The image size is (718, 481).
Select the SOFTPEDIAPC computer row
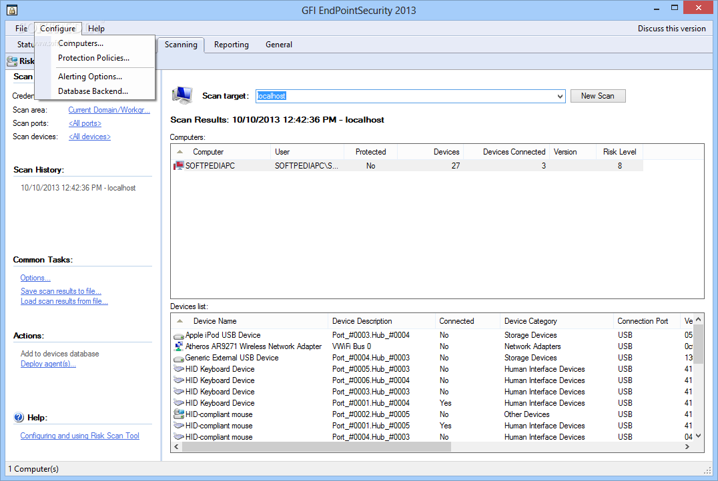[x=408, y=165]
